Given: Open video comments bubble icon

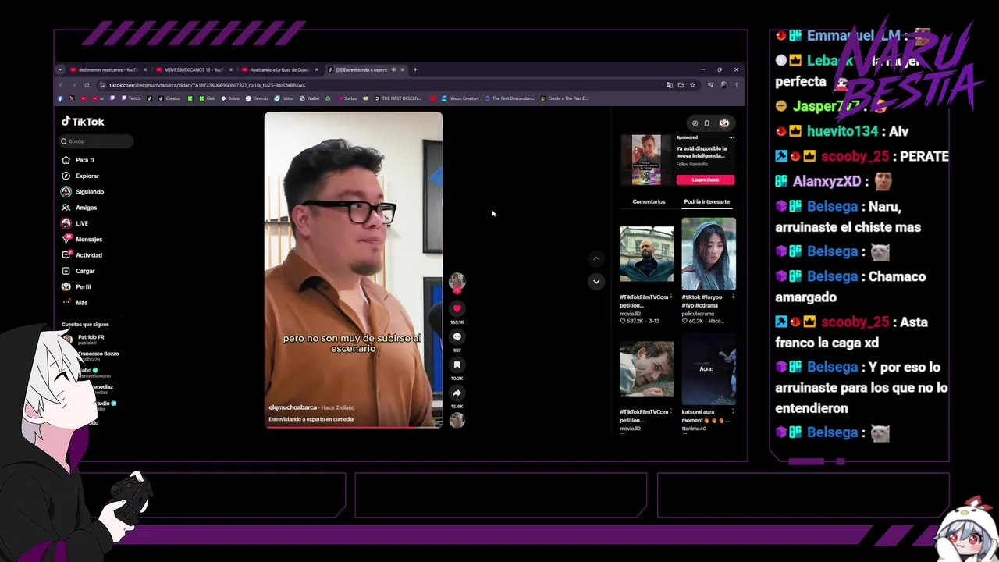Looking at the screenshot, I should coord(457,337).
